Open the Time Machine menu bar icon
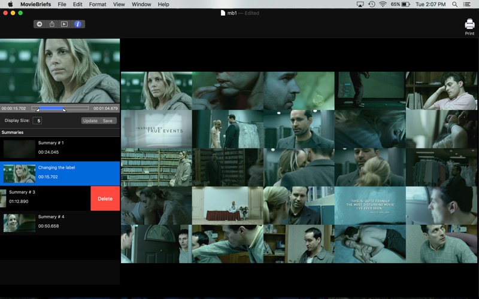 tap(372, 4)
